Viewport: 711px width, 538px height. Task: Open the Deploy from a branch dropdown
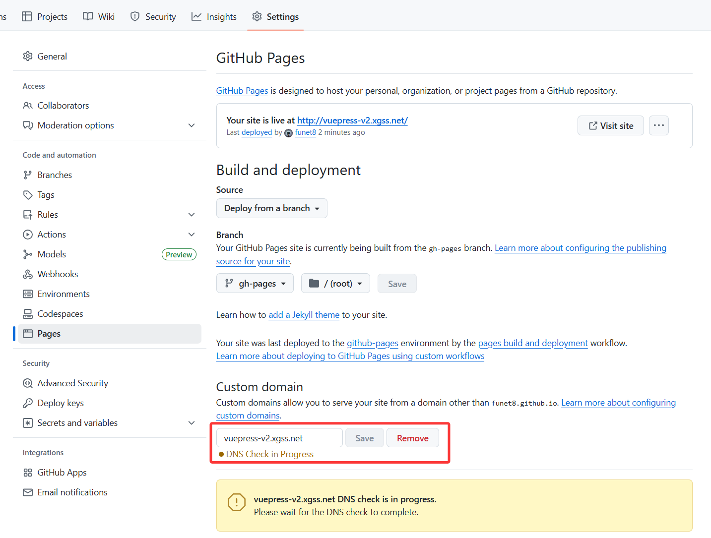[x=271, y=208]
